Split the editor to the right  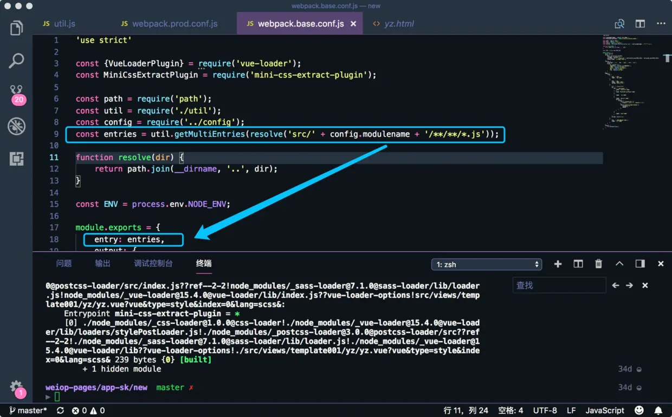tap(640, 24)
